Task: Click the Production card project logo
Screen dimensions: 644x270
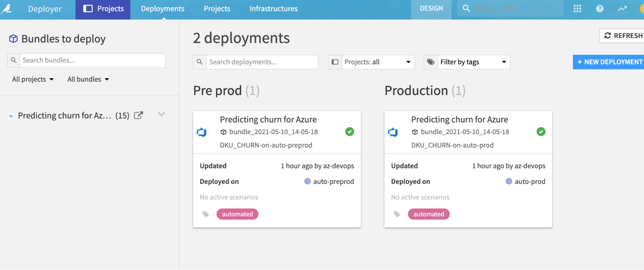Action: [393, 132]
